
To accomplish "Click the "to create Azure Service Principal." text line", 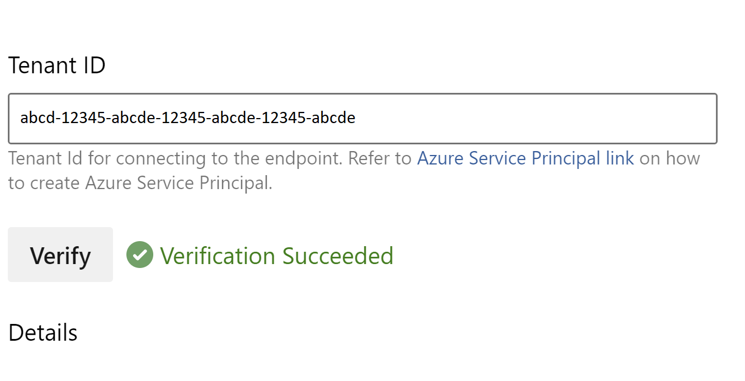I will pos(140,184).
